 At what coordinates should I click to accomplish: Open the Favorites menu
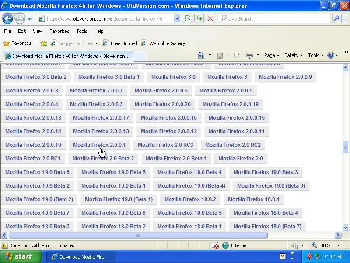[x=59, y=31]
